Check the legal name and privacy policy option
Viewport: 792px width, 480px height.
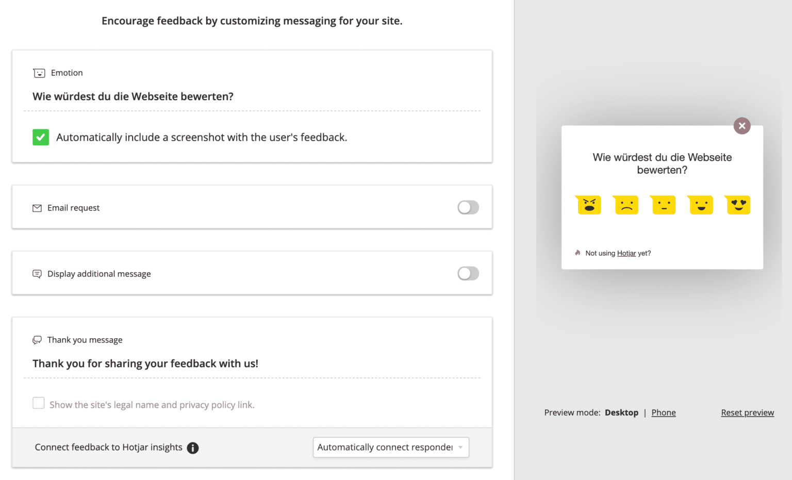coord(39,403)
